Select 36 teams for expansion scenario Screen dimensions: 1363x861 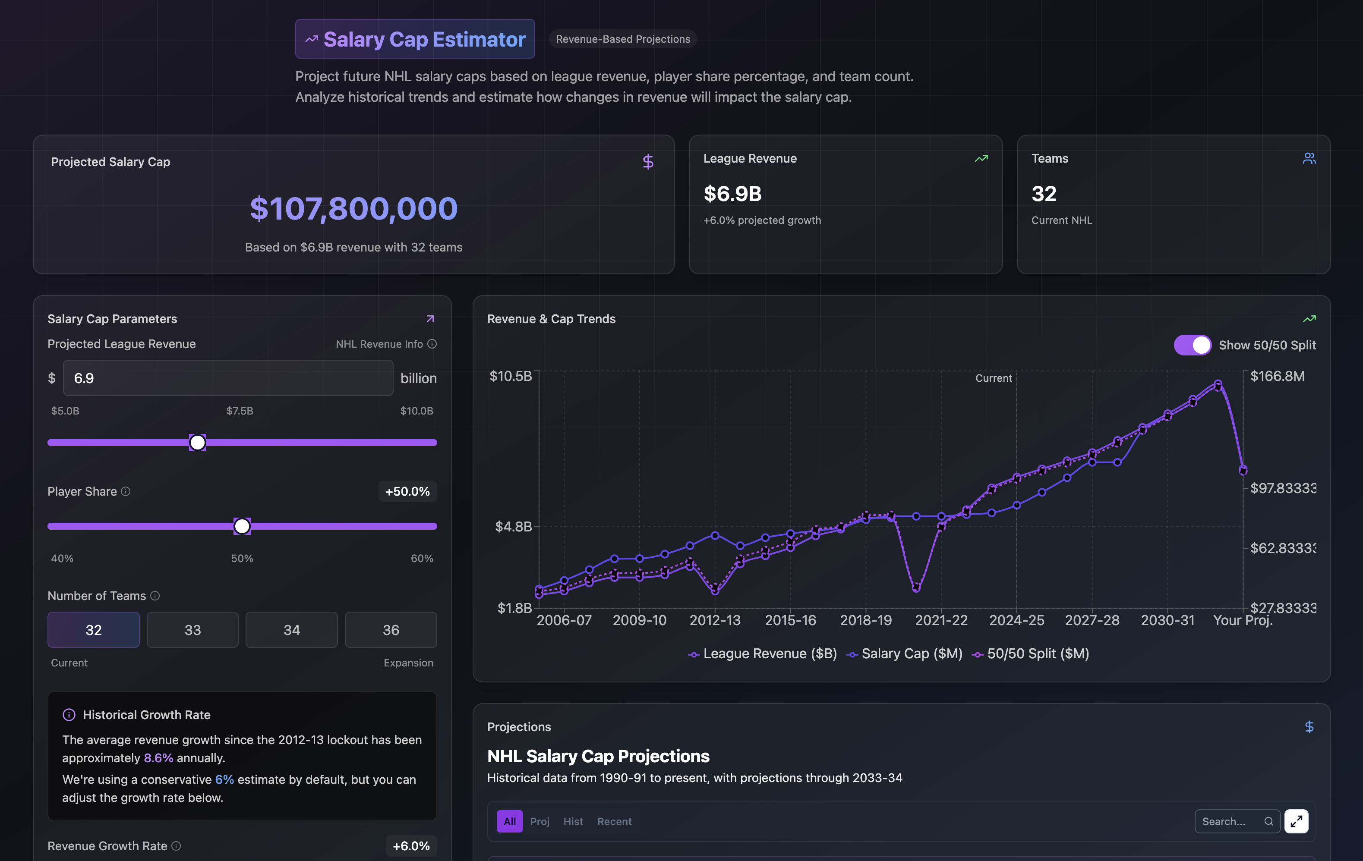coord(391,630)
